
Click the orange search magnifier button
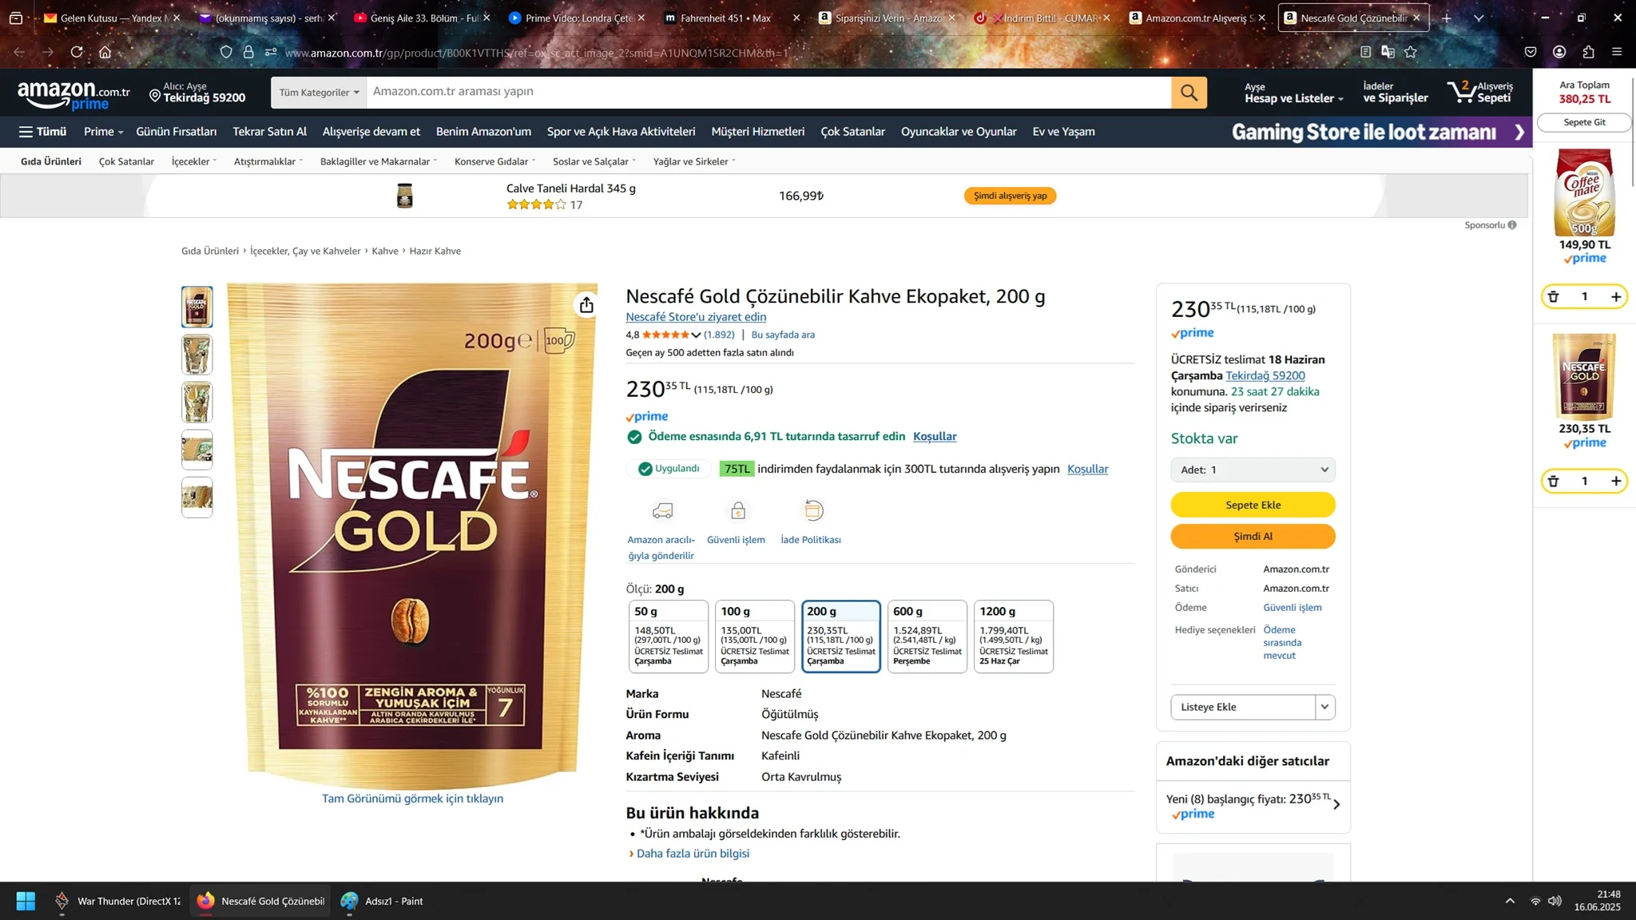click(x=1189, y=93)
